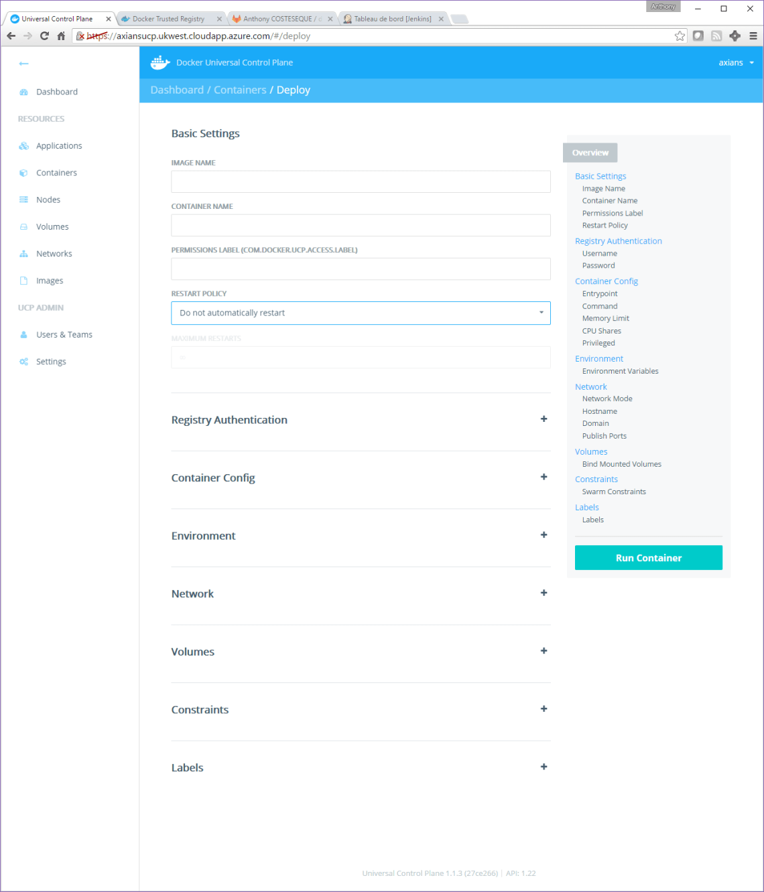The height and width of the screenshot is (892, 764).
Task: Switch to Docker Trusted Registry tab
Action: [168, 19]
